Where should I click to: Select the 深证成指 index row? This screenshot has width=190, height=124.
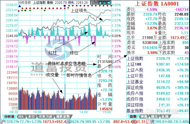pyautogui.click(x=157, y=88)
